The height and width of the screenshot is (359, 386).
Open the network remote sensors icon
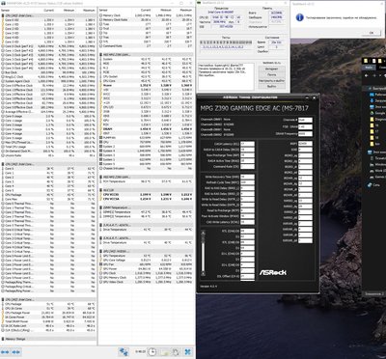click(x=124, y=351)
